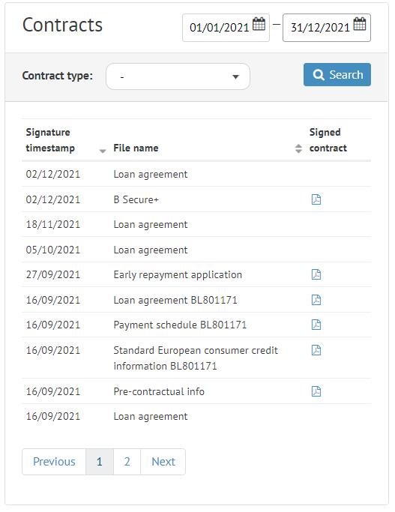This screenshot has height=512, width=395.
Task: Toggle File name column sort arrows
Action: click(298, 148)
